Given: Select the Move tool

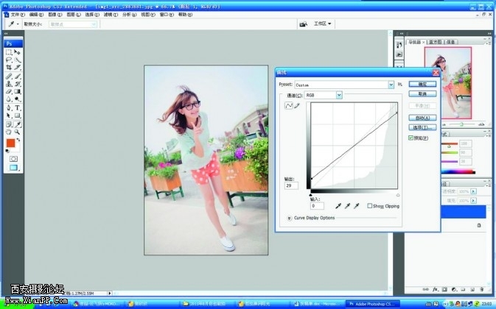Looking at the screenshot, I should coord(18,52).
